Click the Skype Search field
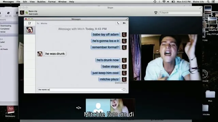Image resolution: width=218 pixels, height=122 pixels. [x=180, y=13]
